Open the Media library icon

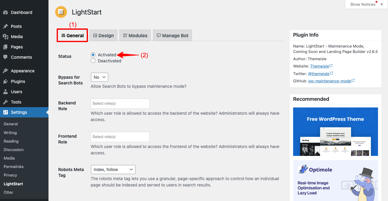[5, 37]
